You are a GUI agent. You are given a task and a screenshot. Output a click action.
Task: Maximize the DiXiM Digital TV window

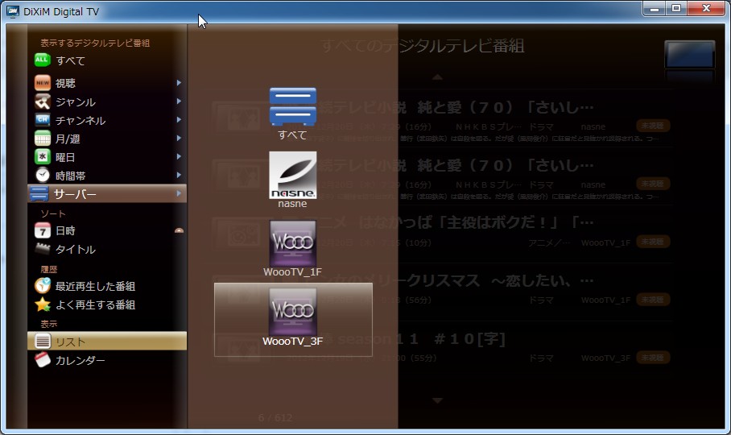coord(676,8)
